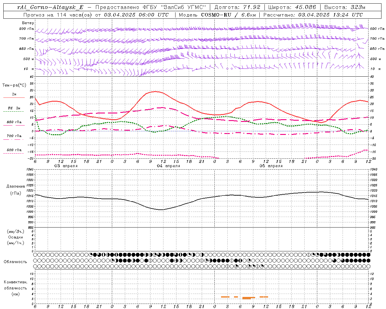Click the dashed 'Td 2м' legend line
Screen dimensions: 386x309
[13, 112]
